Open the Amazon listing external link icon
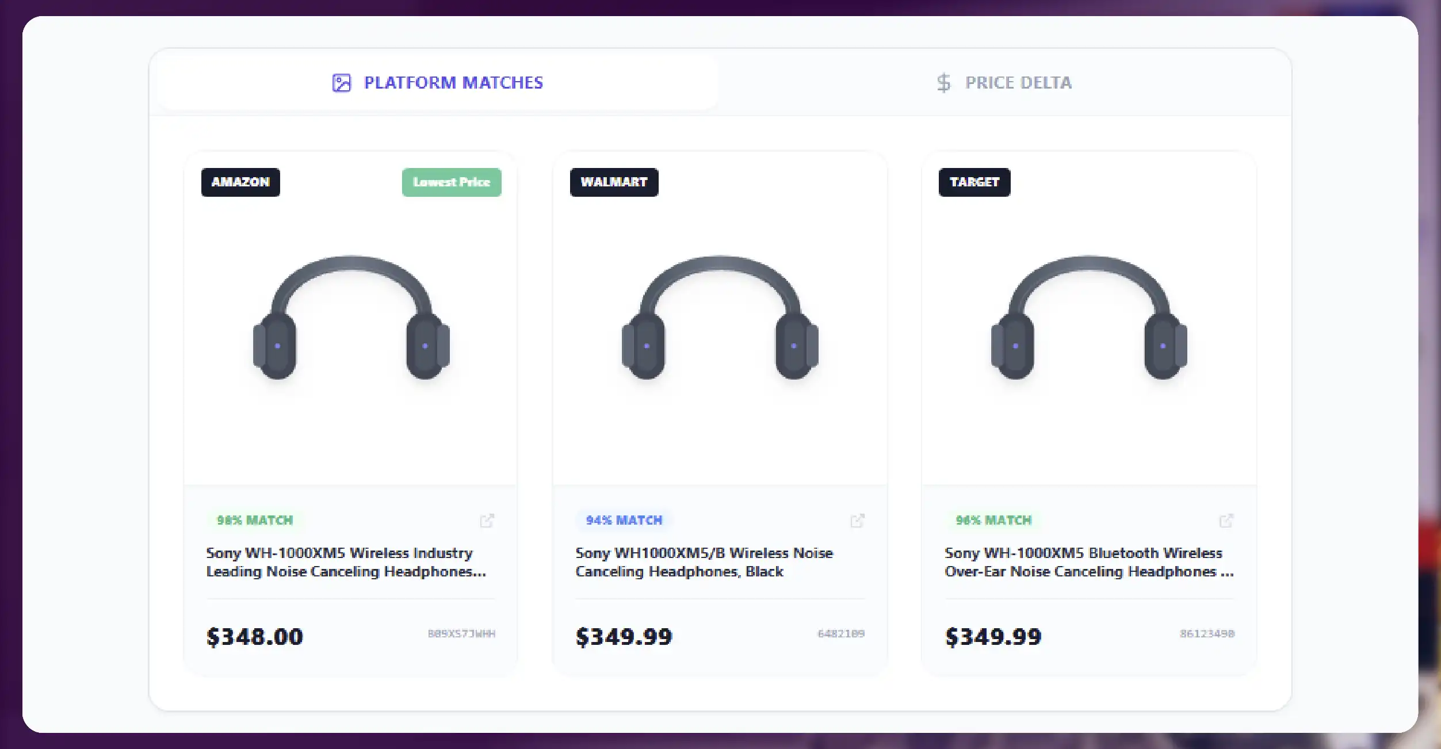Screen dimensions: 1441x749 click(487, 521)
